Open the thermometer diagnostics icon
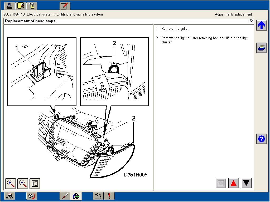270x202 pixels. pos(65,196)
